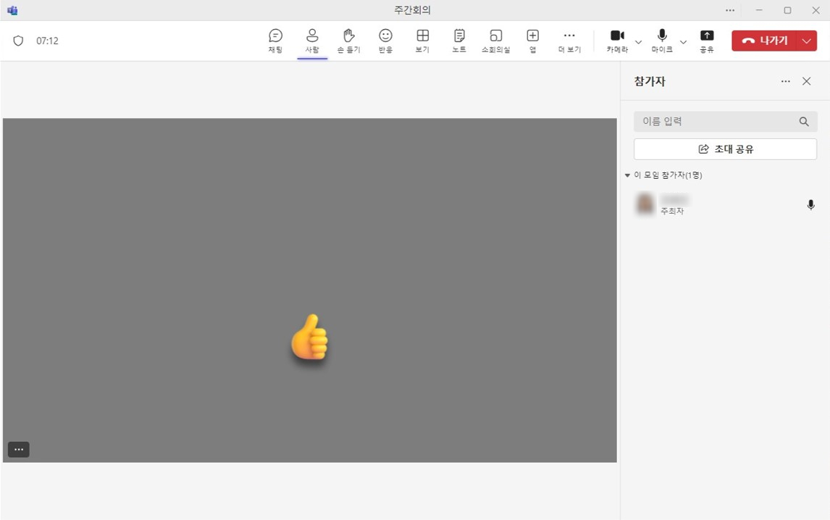Image resolution: width=830 pixels, height=520 pixels.
Task: Raise your hand with 손 들기
Action: coord(348,40)
